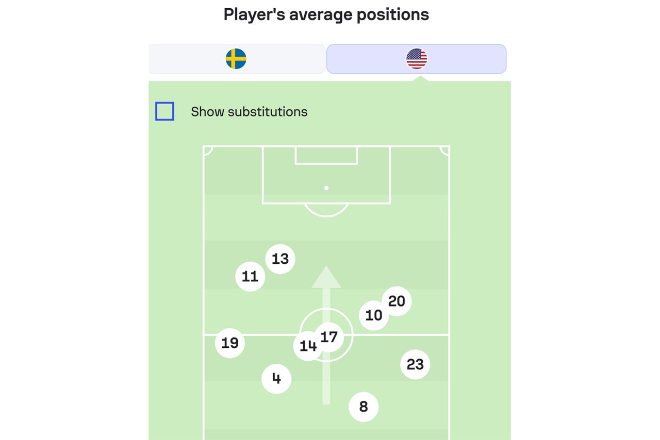The image size is (660, 440).
Task: Switch to the Sweden team tab
Action: tap(237, 59)
